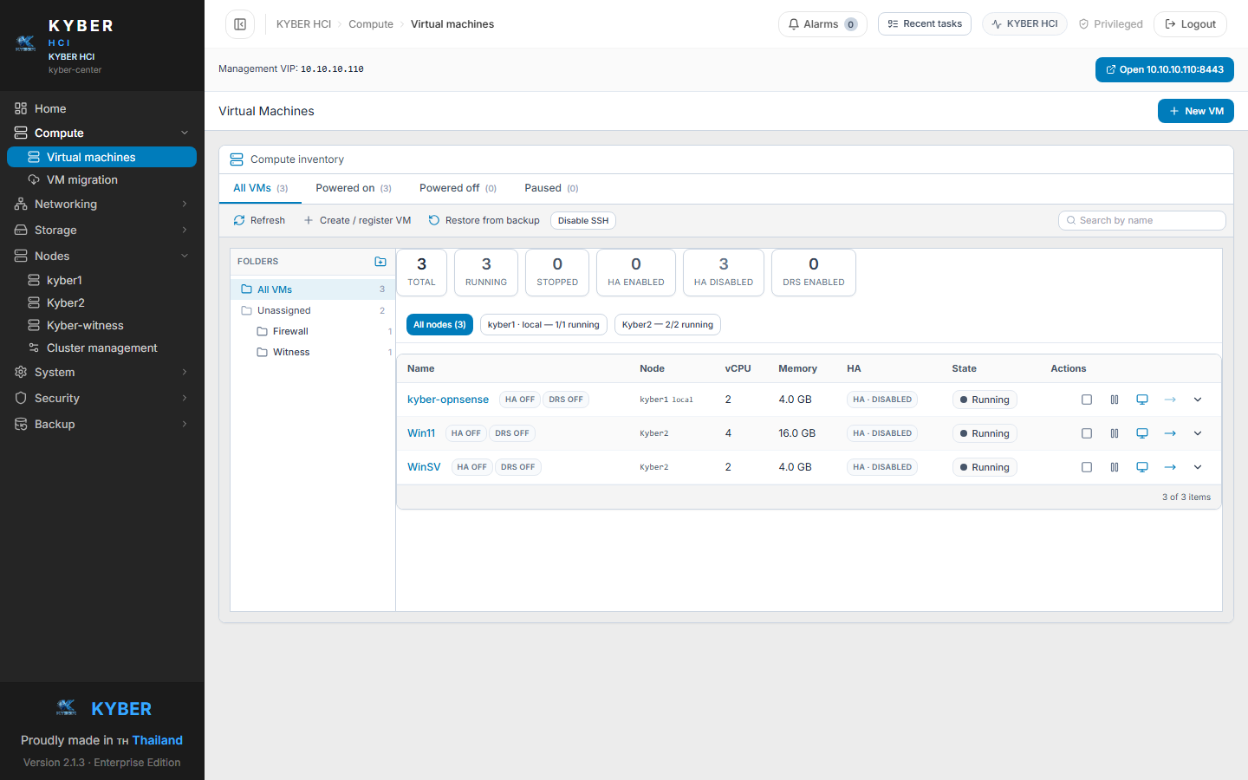Select the All VMs tab
This screenshot has width=1248, height=780.
[260, 188]
